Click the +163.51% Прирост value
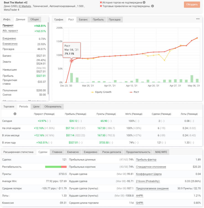Screen dimensions: 204x208 40,26
